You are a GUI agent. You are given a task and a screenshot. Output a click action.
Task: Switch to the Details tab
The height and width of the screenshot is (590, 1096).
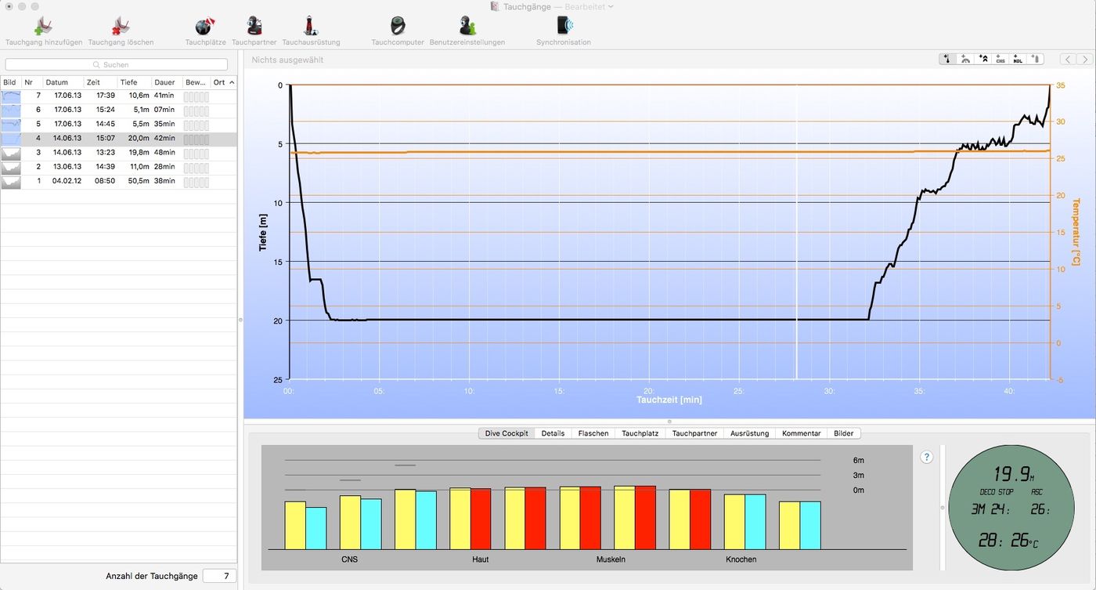[x=552, y=433]
